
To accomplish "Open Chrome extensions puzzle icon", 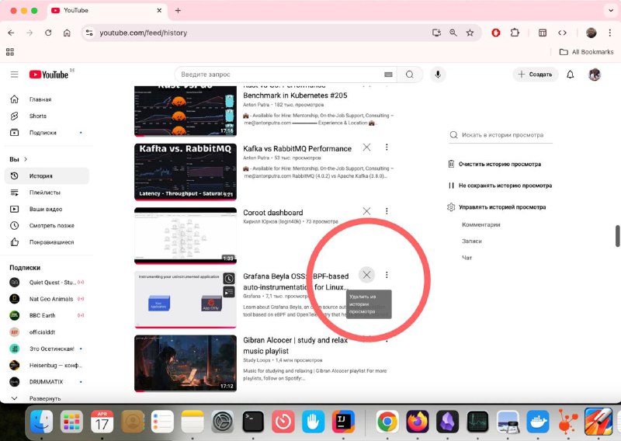I will pos(515,33).
